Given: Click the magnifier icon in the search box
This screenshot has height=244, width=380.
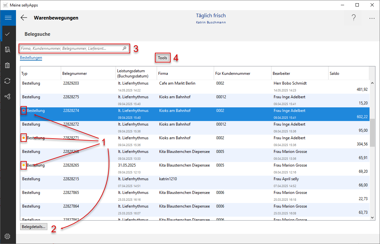Looking at the screenshot, I should tap(124, 48).
